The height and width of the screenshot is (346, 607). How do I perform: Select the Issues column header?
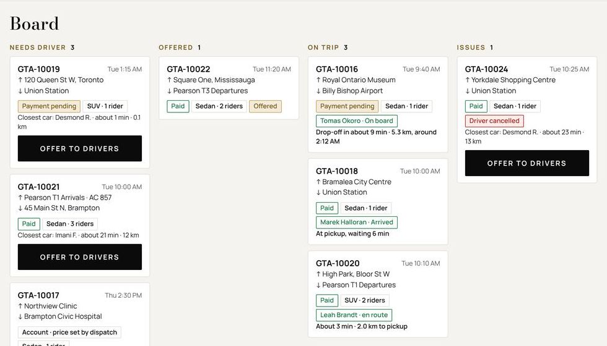[x=475, y=48]
